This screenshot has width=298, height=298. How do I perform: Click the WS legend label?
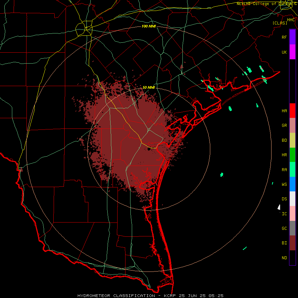click(284, 184)
